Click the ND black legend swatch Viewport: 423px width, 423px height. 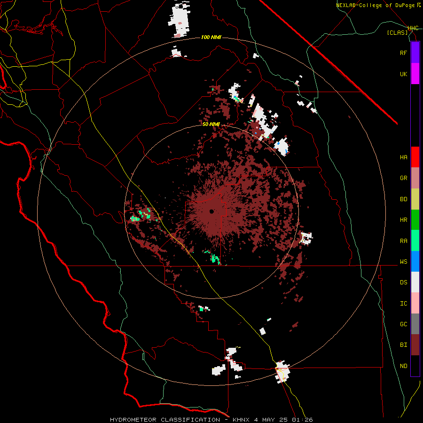[415, 366]
